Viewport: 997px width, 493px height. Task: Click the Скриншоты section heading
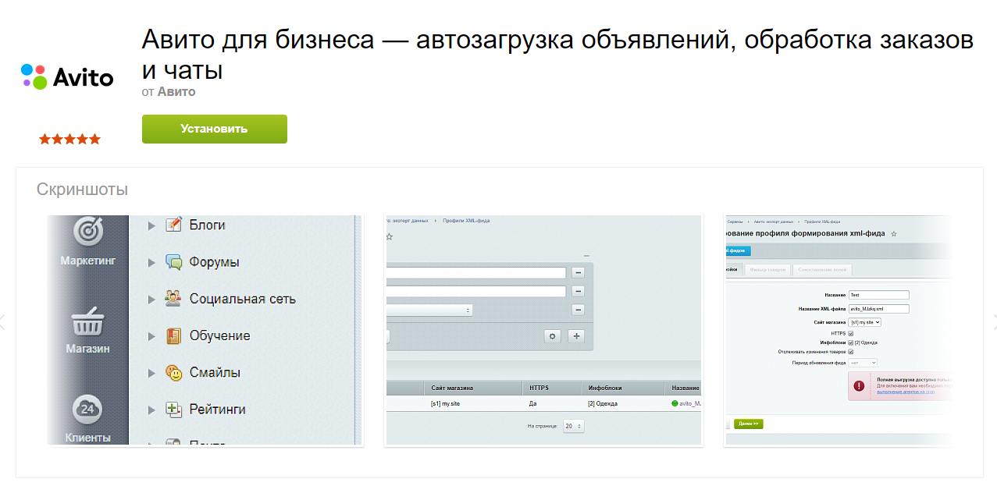pos(82,190)
